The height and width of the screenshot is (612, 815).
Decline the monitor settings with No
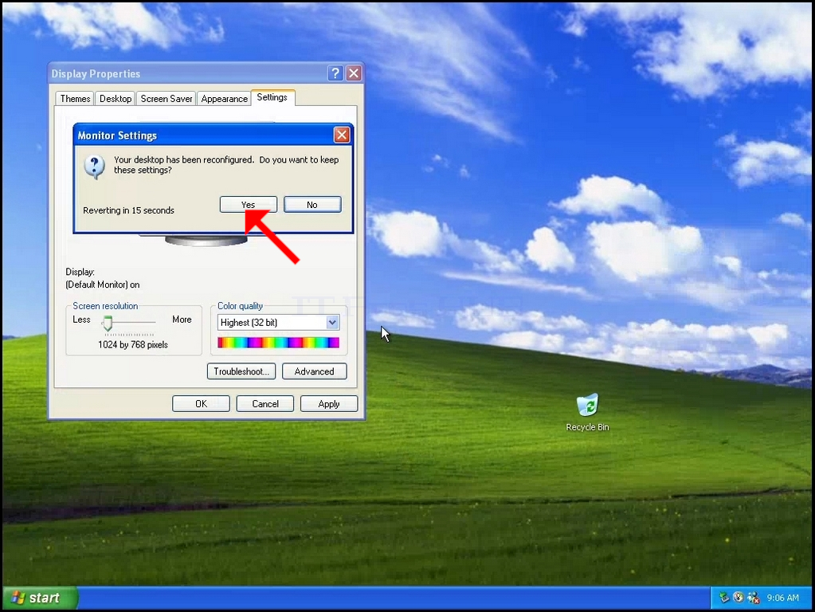312,204
